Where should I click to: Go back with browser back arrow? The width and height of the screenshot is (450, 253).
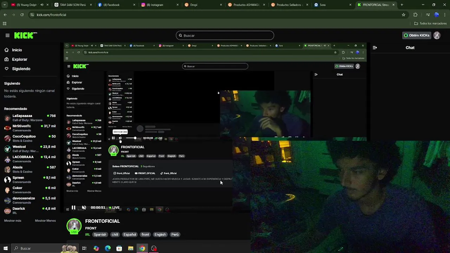5,15
